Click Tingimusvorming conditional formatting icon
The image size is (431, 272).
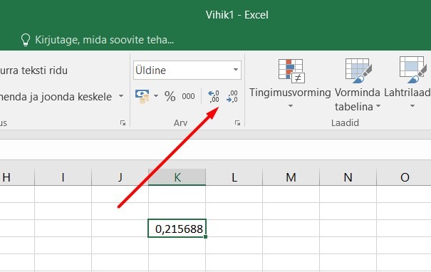pyautogui.click(x=291, y=71)
